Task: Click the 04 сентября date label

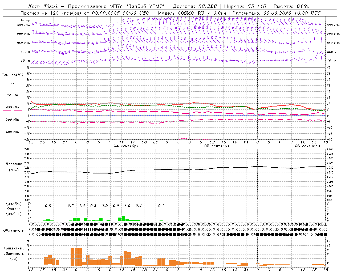Action: [x=126, y=146]
